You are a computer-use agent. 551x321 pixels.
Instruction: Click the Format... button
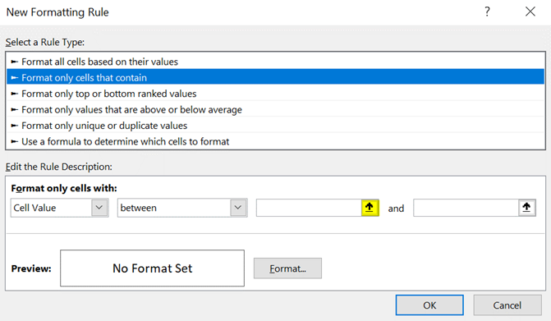pyautogui.click(x=287, y=268)
